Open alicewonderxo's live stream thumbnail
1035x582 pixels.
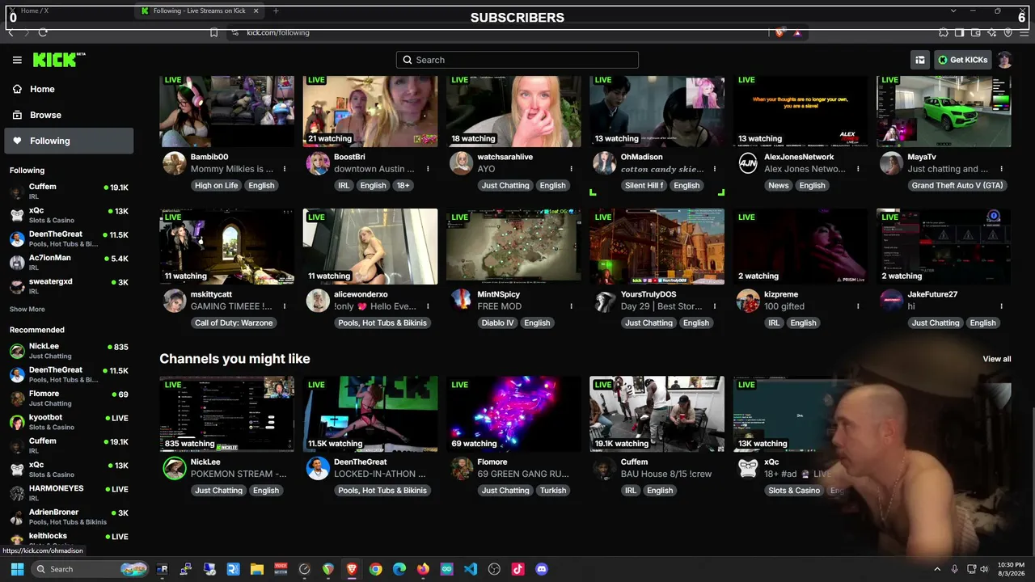point(370,247)
